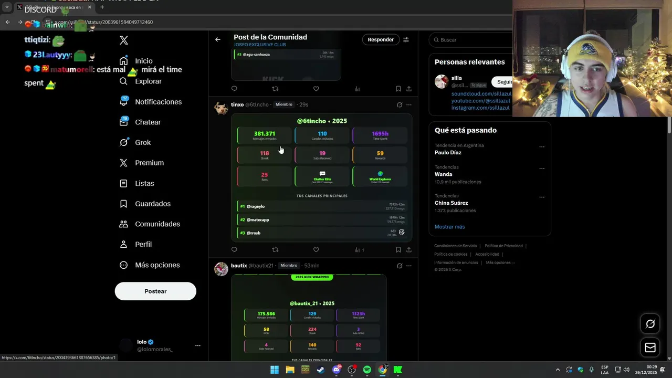Expand footer Más opciones link

[500, 262]
